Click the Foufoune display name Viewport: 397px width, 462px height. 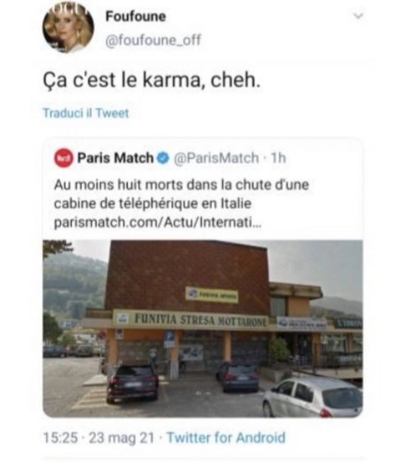click(136, 16)
